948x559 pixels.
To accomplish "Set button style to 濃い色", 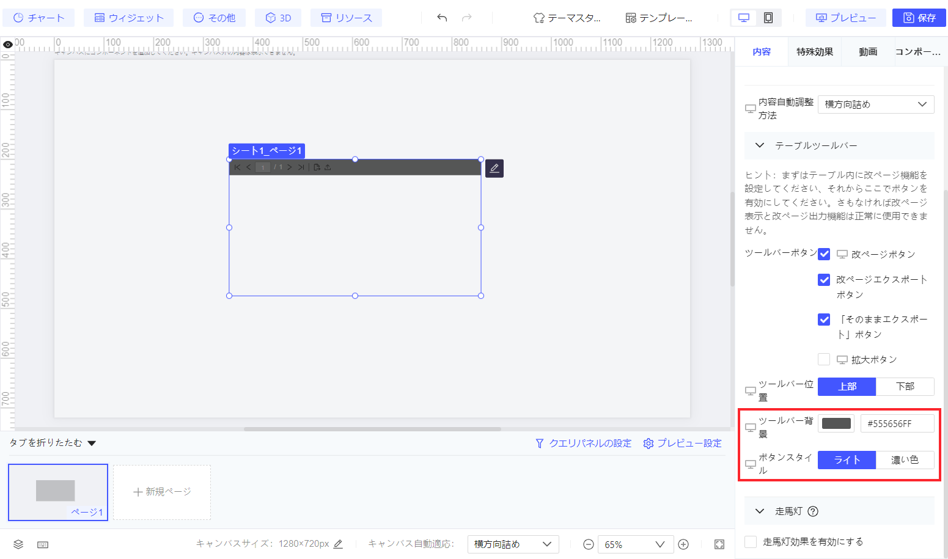I will (x=905, y=459).
